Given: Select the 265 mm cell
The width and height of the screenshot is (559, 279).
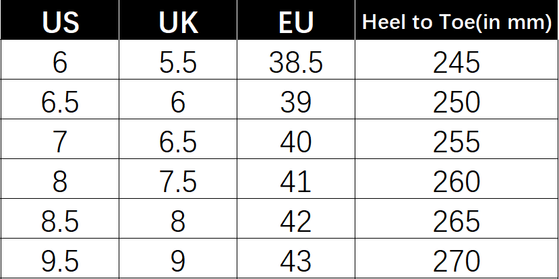Looking at the screenshot, I should point(457,218).
